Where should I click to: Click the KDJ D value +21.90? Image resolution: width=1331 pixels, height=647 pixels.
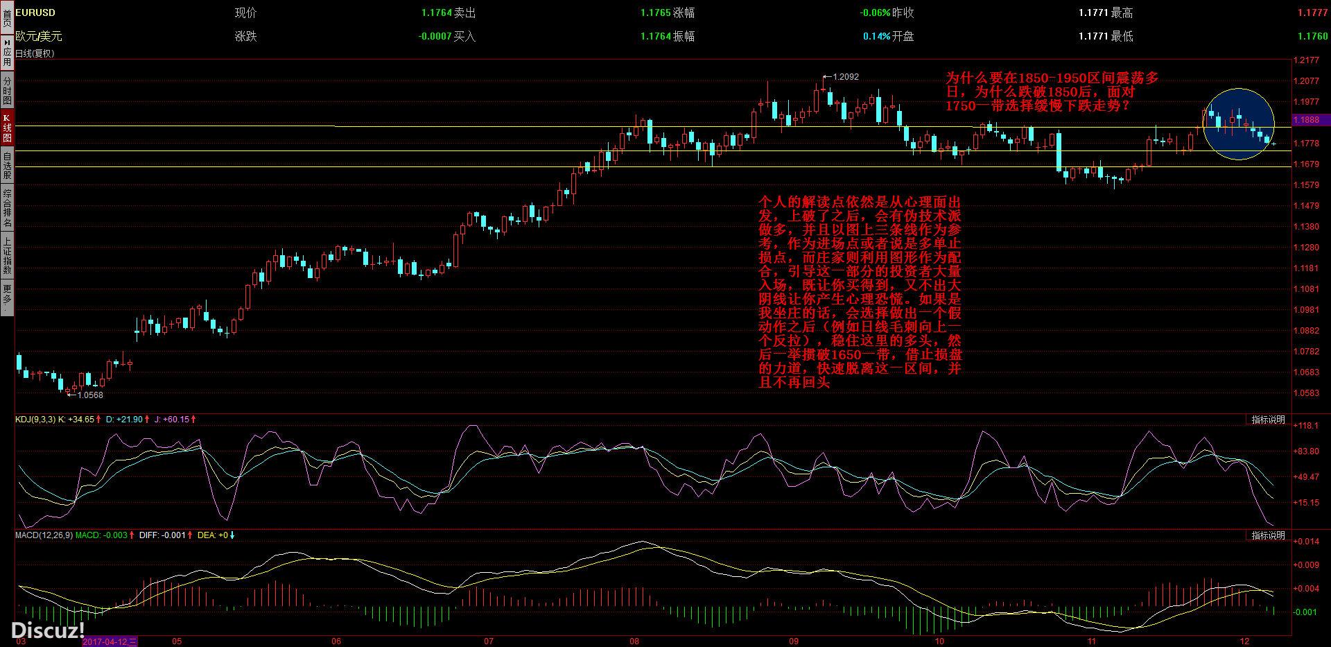[129, 420]
